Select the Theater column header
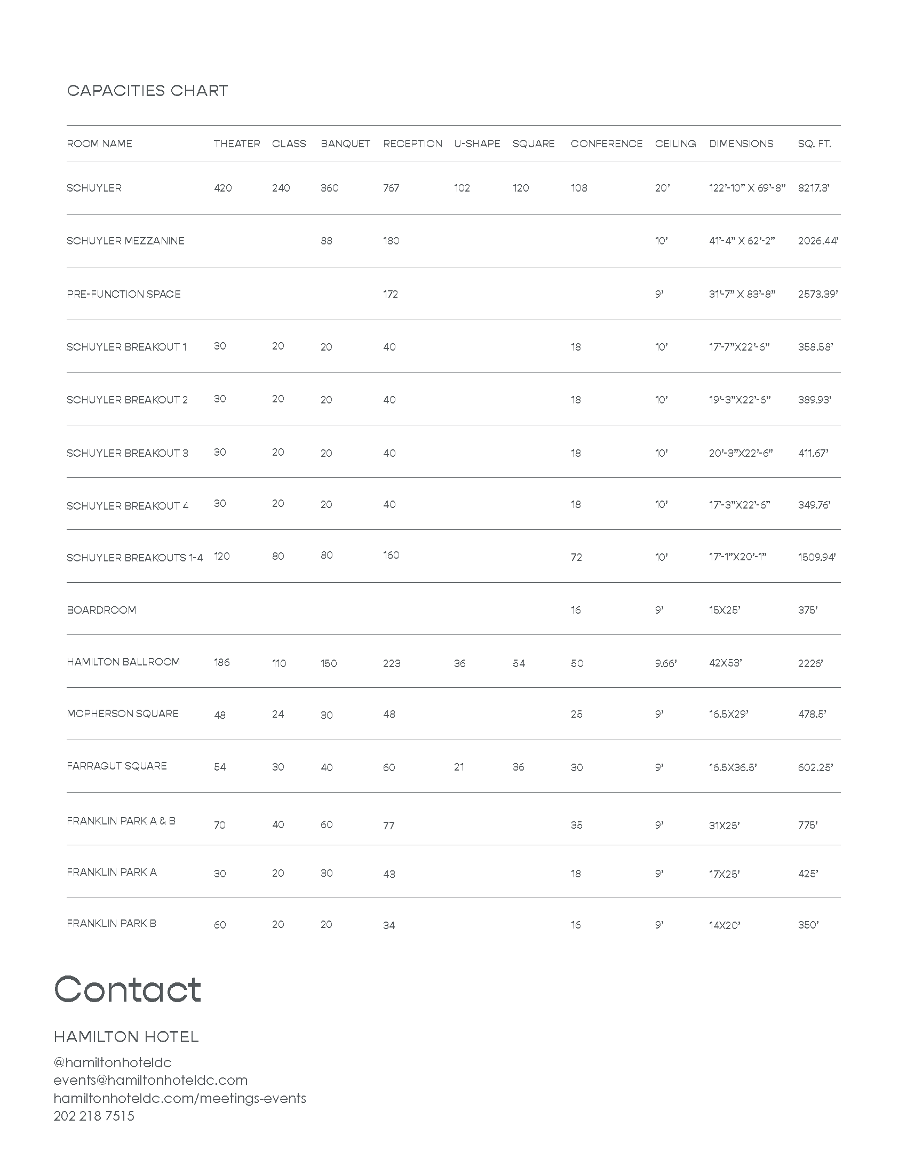 (236, 144)
